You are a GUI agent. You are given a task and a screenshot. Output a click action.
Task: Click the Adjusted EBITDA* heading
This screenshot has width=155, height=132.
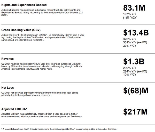pyautogui.click(x=14, y=109)
